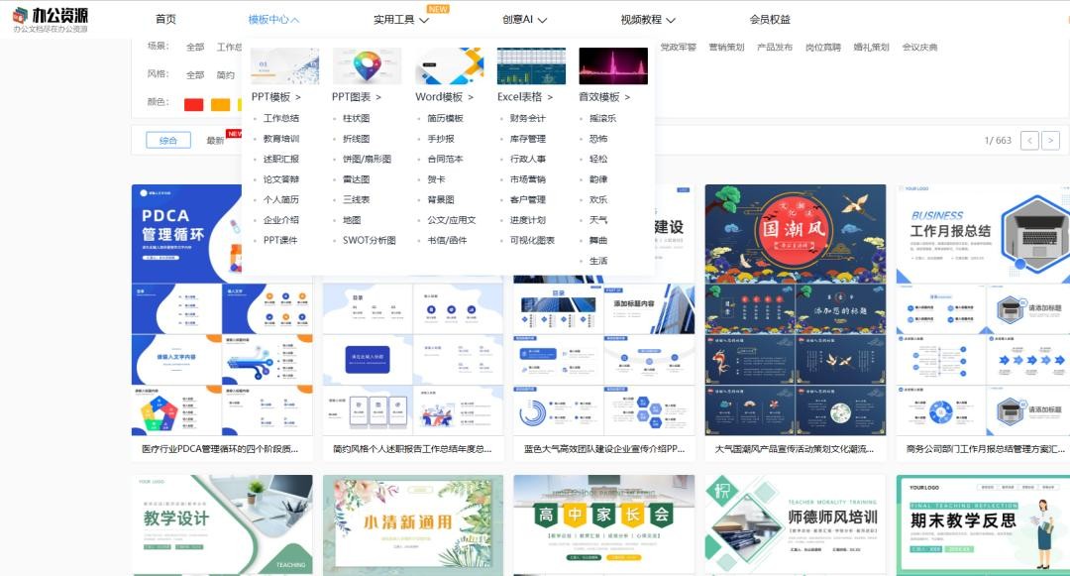The image size is (1070, 576).
Task: Open the 音效模板 waveform thumbnail
Action: click(x=612, y=65)
